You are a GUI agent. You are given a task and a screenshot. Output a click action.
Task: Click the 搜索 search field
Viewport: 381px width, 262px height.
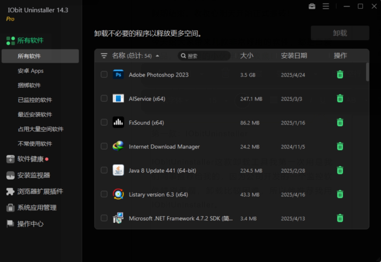[204, 56]
